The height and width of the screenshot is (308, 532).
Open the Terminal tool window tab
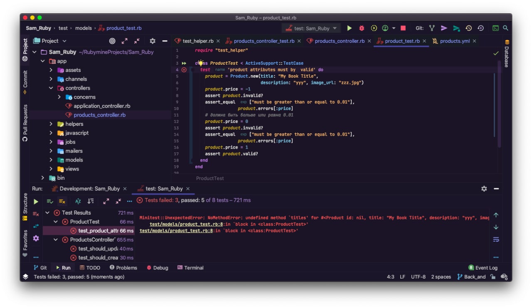click(190, 268)
